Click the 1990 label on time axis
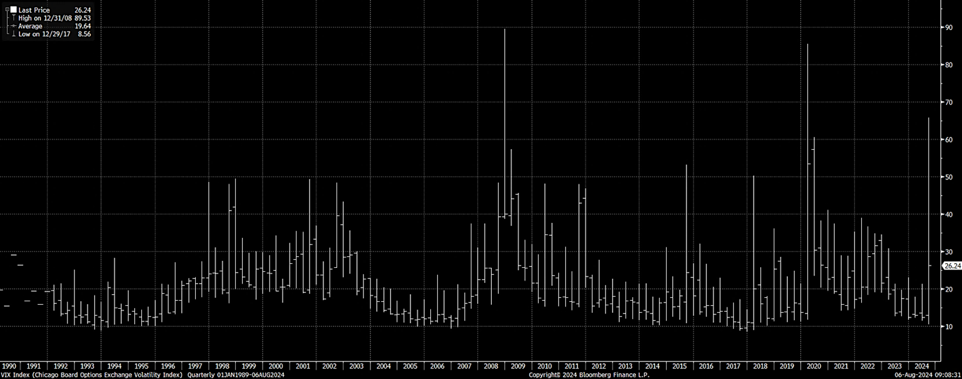 pos(9,366)
